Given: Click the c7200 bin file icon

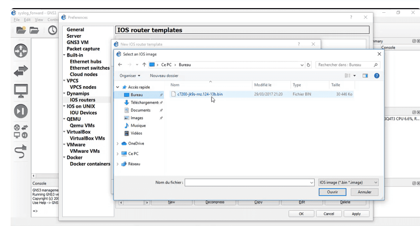Looking at the screenshot, I should click(174, 94).
